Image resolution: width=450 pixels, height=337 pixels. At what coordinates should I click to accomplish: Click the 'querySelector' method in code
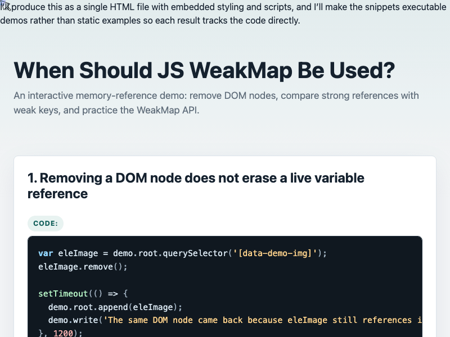(x=196, y=253)
